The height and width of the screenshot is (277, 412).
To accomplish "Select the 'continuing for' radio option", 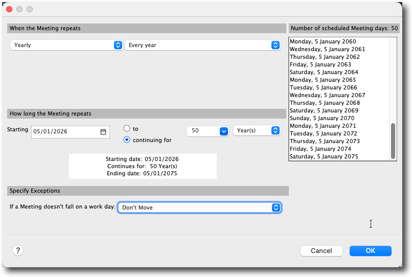I will tap(127, 140).
